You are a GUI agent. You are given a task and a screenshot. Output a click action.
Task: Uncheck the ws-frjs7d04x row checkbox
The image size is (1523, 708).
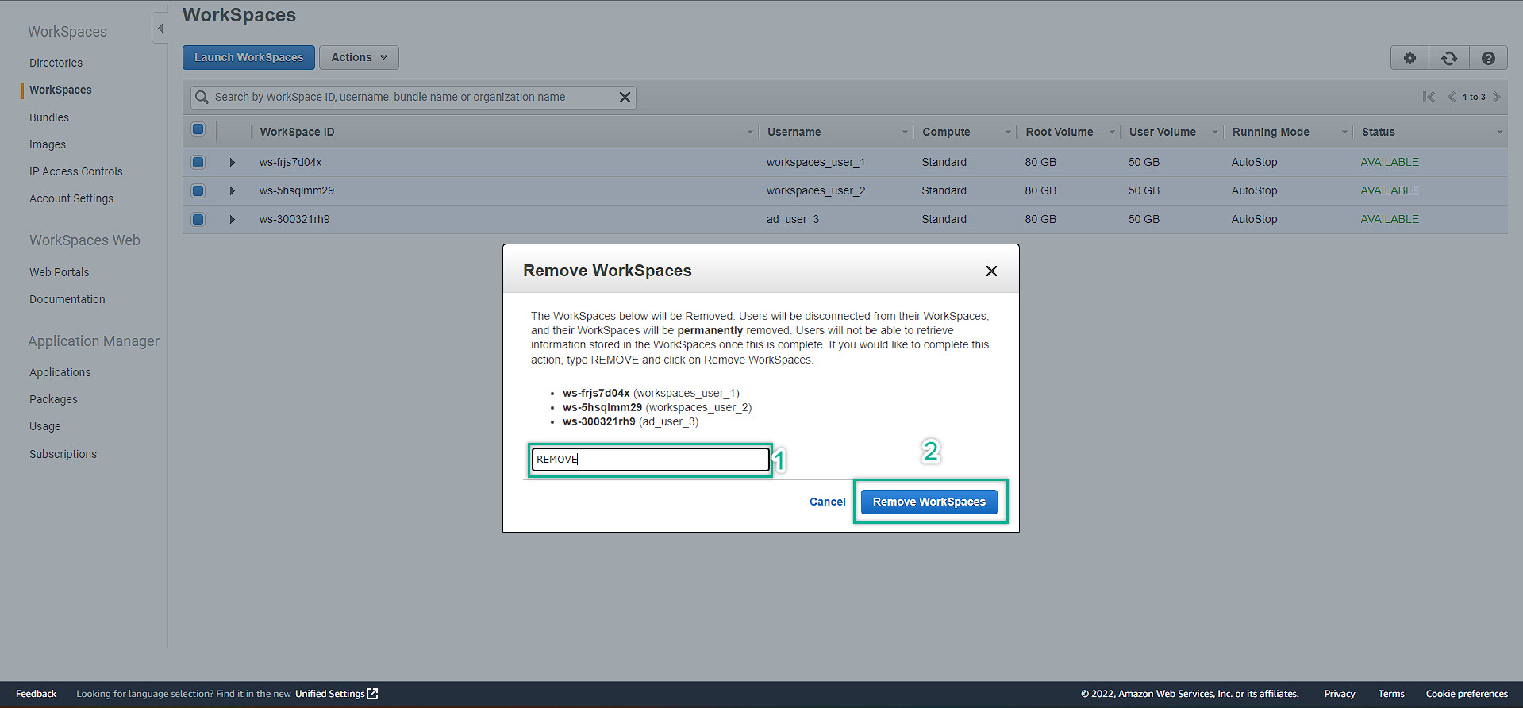pyautogui.click(x=198, y=162)
